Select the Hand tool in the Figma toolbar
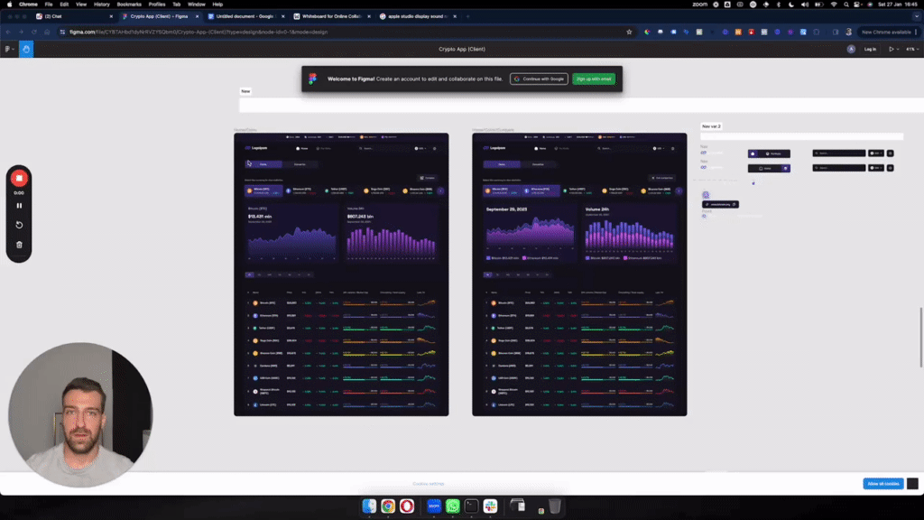 click(26, 49)
